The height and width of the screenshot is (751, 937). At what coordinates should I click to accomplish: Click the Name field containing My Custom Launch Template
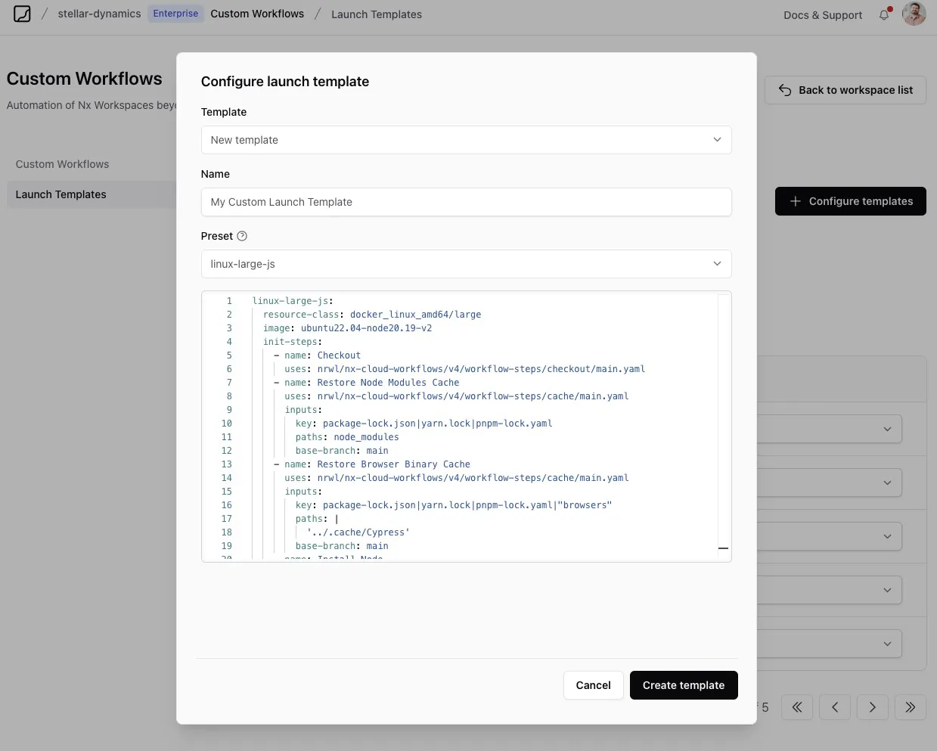(466, 202)
